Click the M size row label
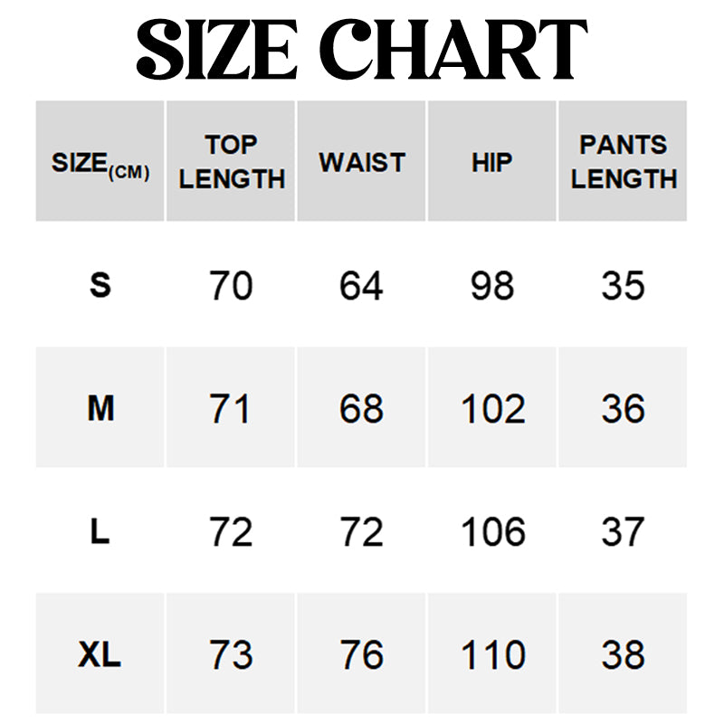 100,409
